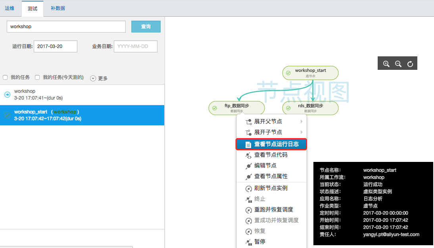Click workshop_start node success status icon

coord(288,73)
